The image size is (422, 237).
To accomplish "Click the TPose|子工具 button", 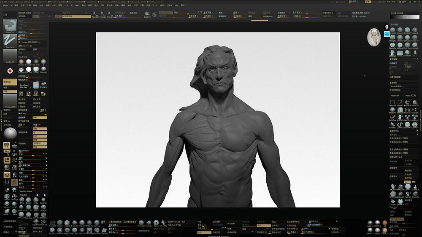I will 410,96.
